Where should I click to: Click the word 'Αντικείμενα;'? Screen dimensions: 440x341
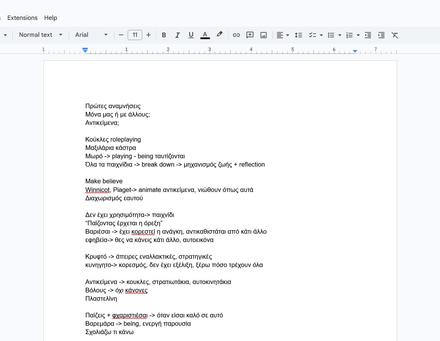[x=102, y=123]
